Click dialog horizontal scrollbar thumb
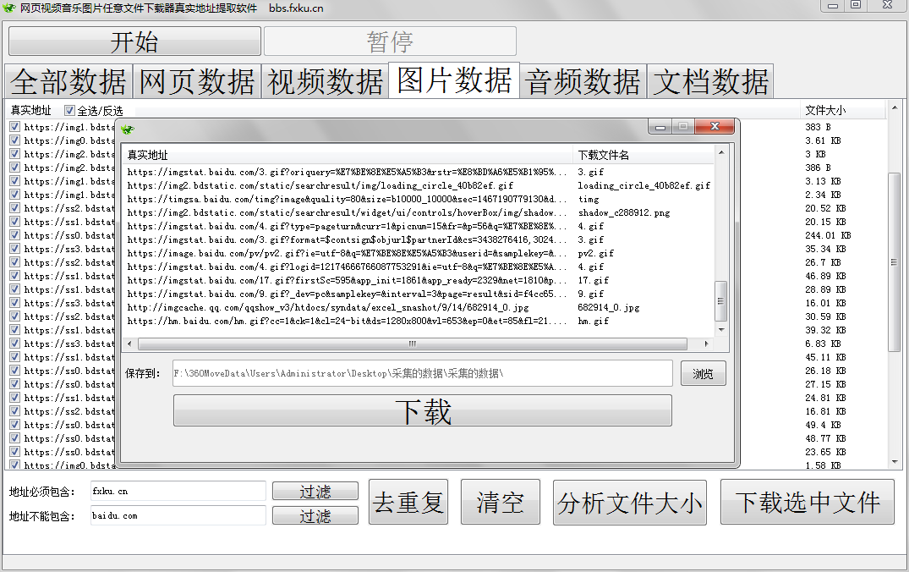This screenshot has height=572, width=909. (x=412, y=344)
